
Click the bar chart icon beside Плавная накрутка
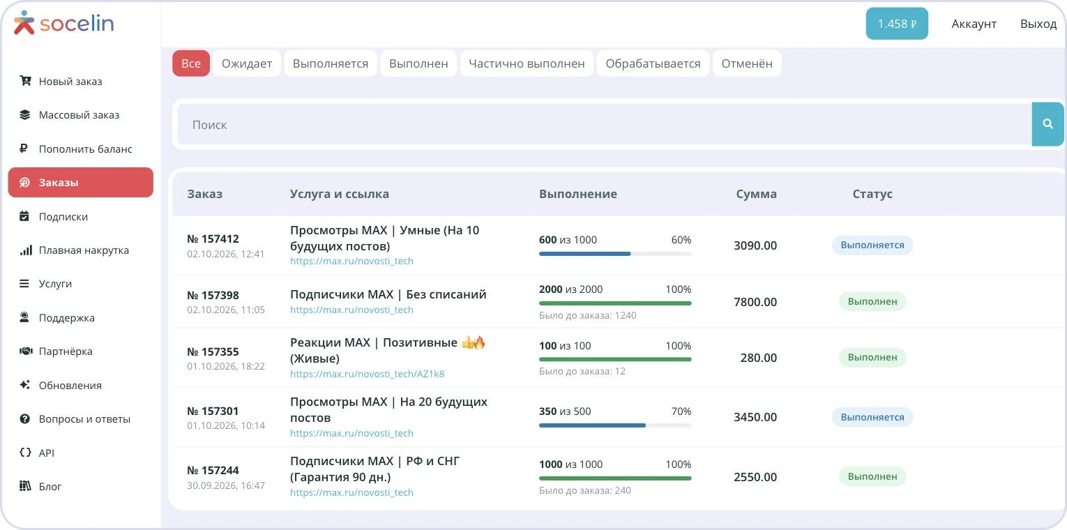coord(25,250)
